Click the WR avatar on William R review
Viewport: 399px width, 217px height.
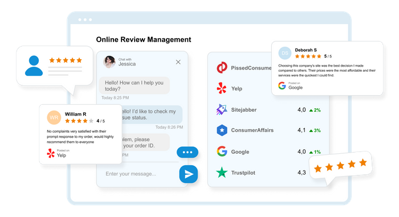(54, 117)
